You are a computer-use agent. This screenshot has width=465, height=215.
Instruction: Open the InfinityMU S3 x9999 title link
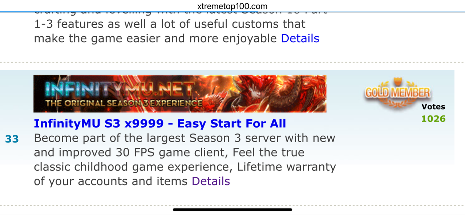160,124
